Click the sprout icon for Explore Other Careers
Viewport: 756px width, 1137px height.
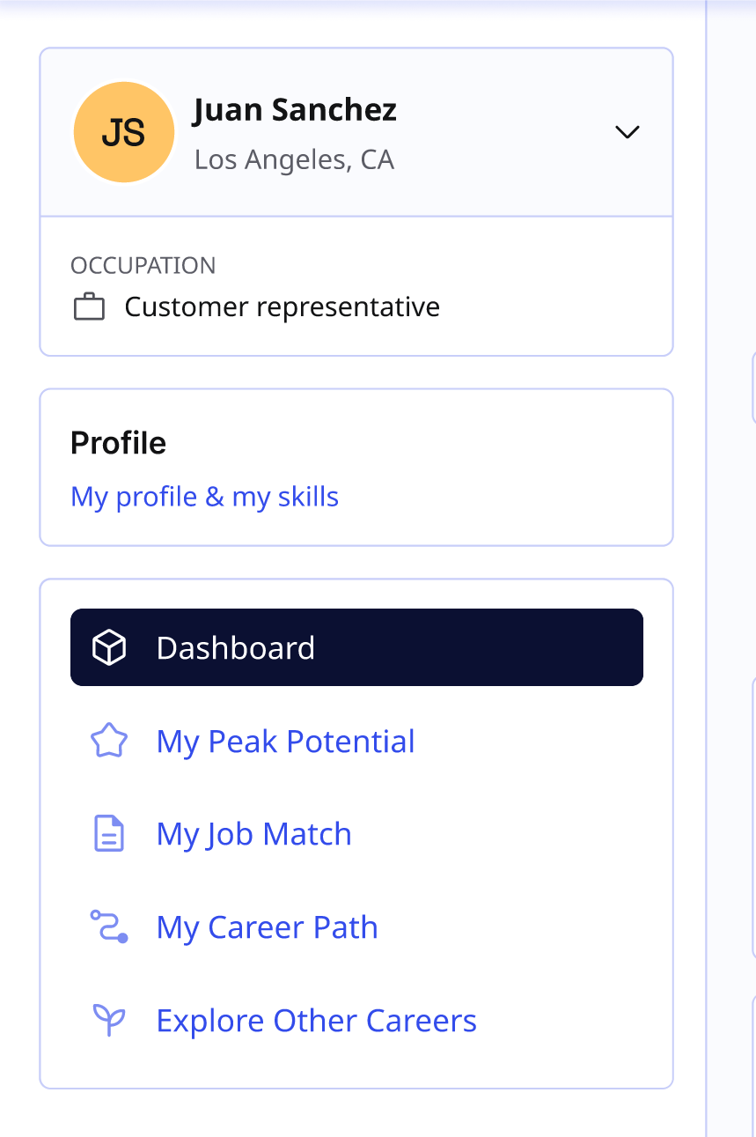(109, 1020)
